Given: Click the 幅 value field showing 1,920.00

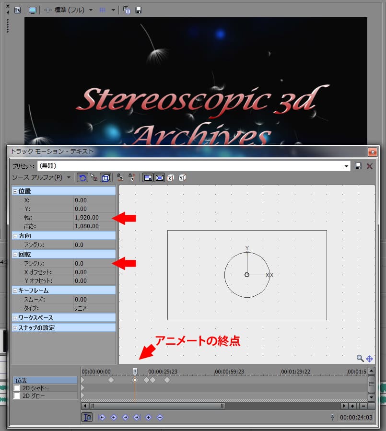Looking at the screenshot, I should point(94,218).
